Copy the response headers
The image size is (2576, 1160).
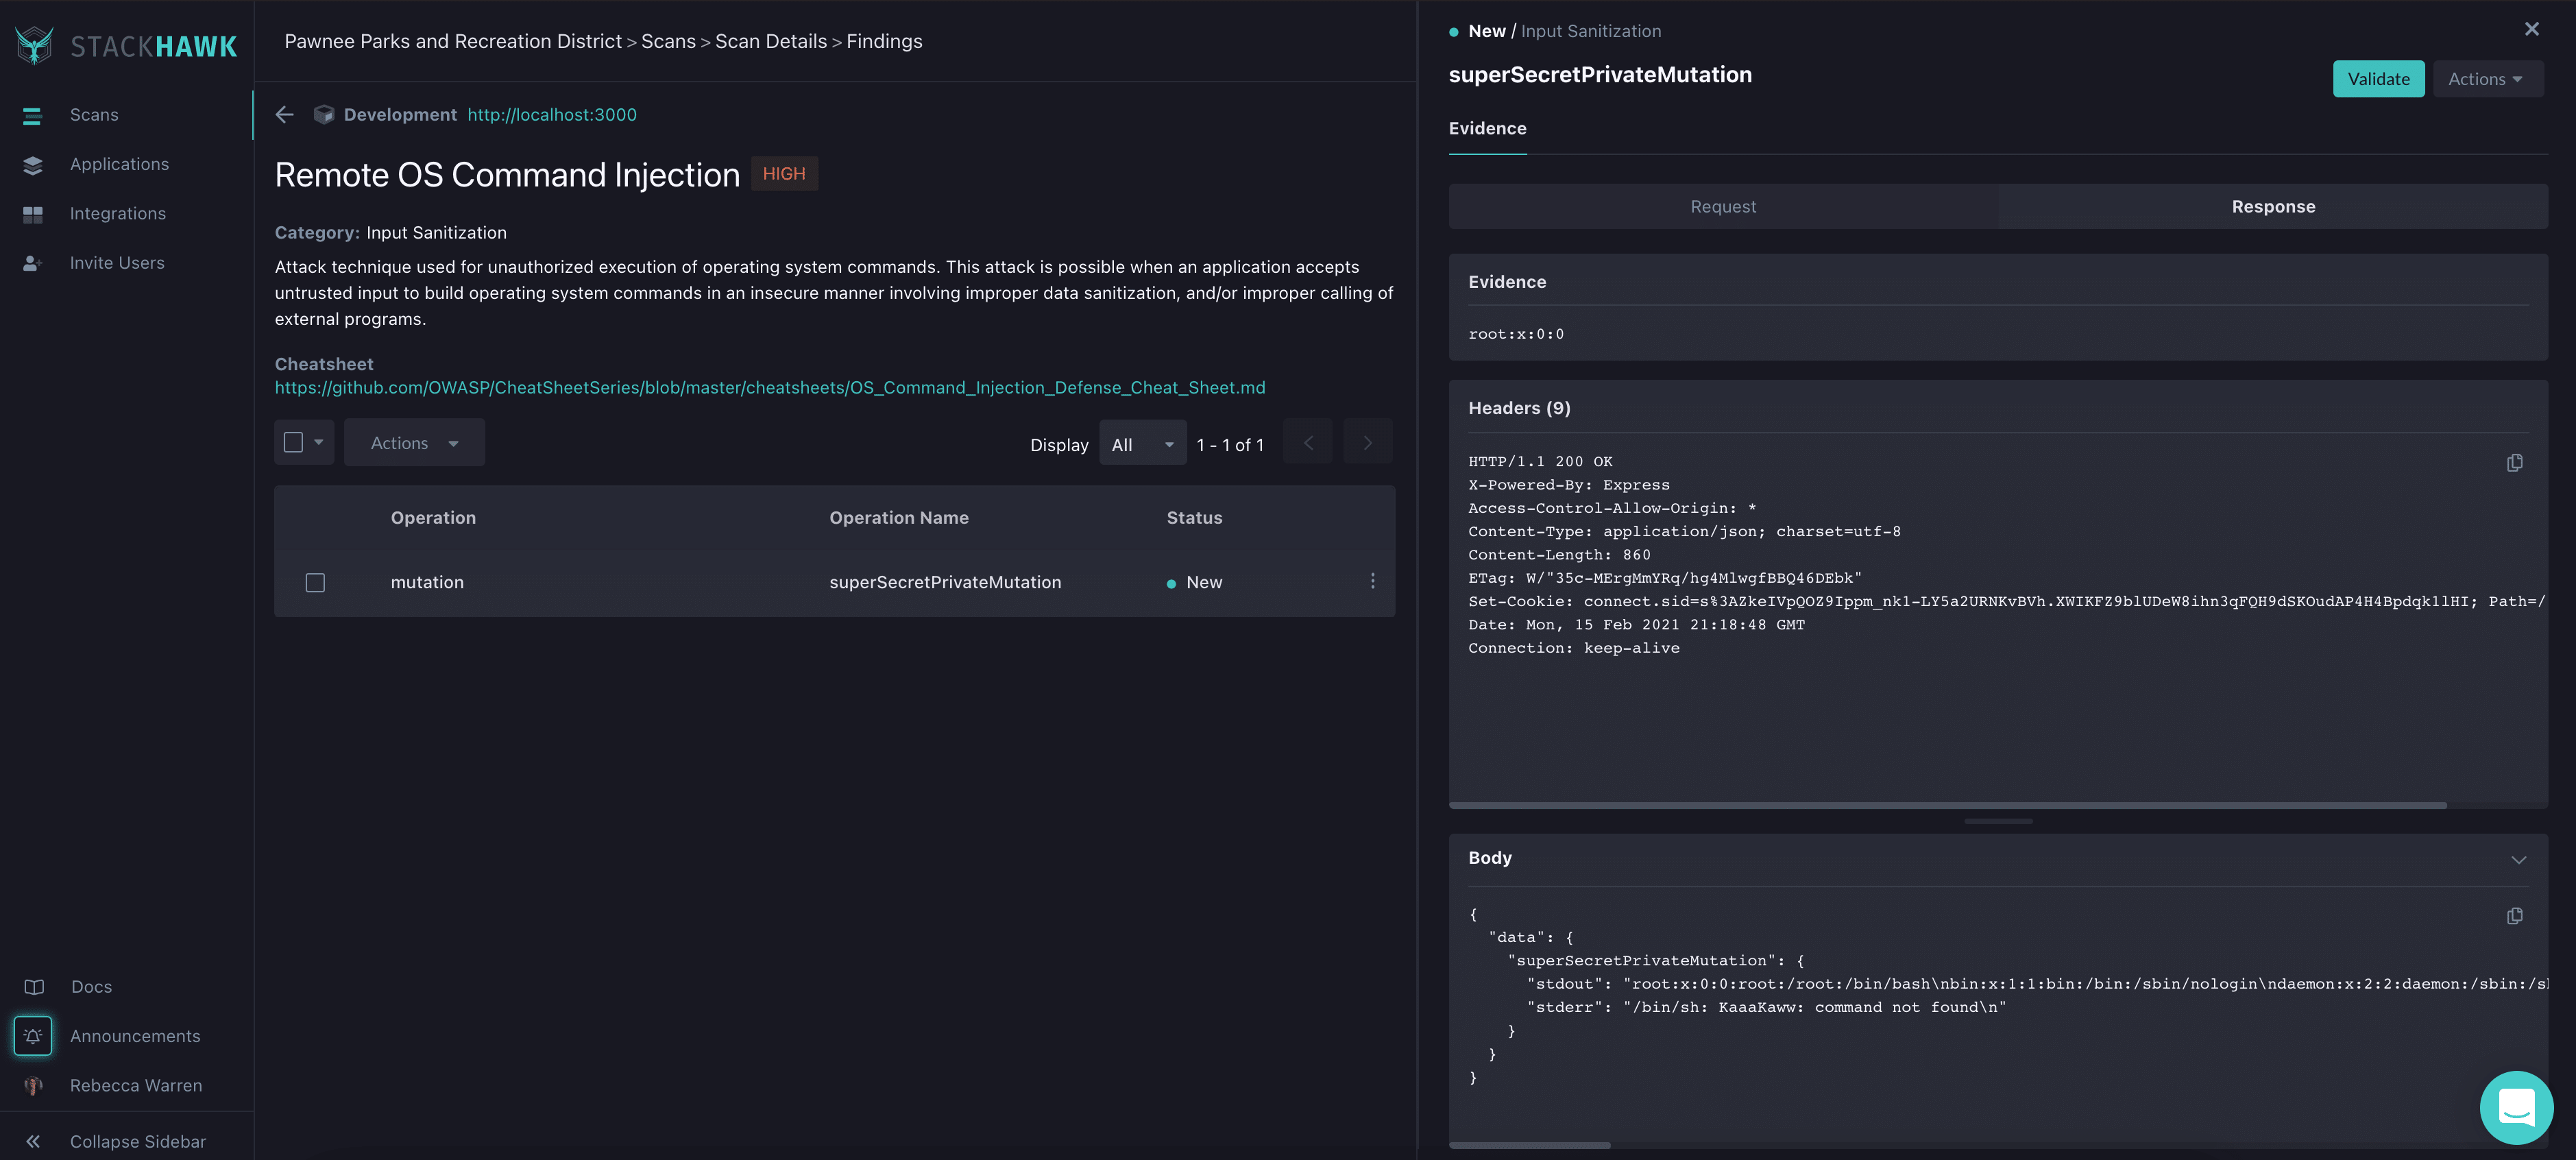[x=2515, y=463]
